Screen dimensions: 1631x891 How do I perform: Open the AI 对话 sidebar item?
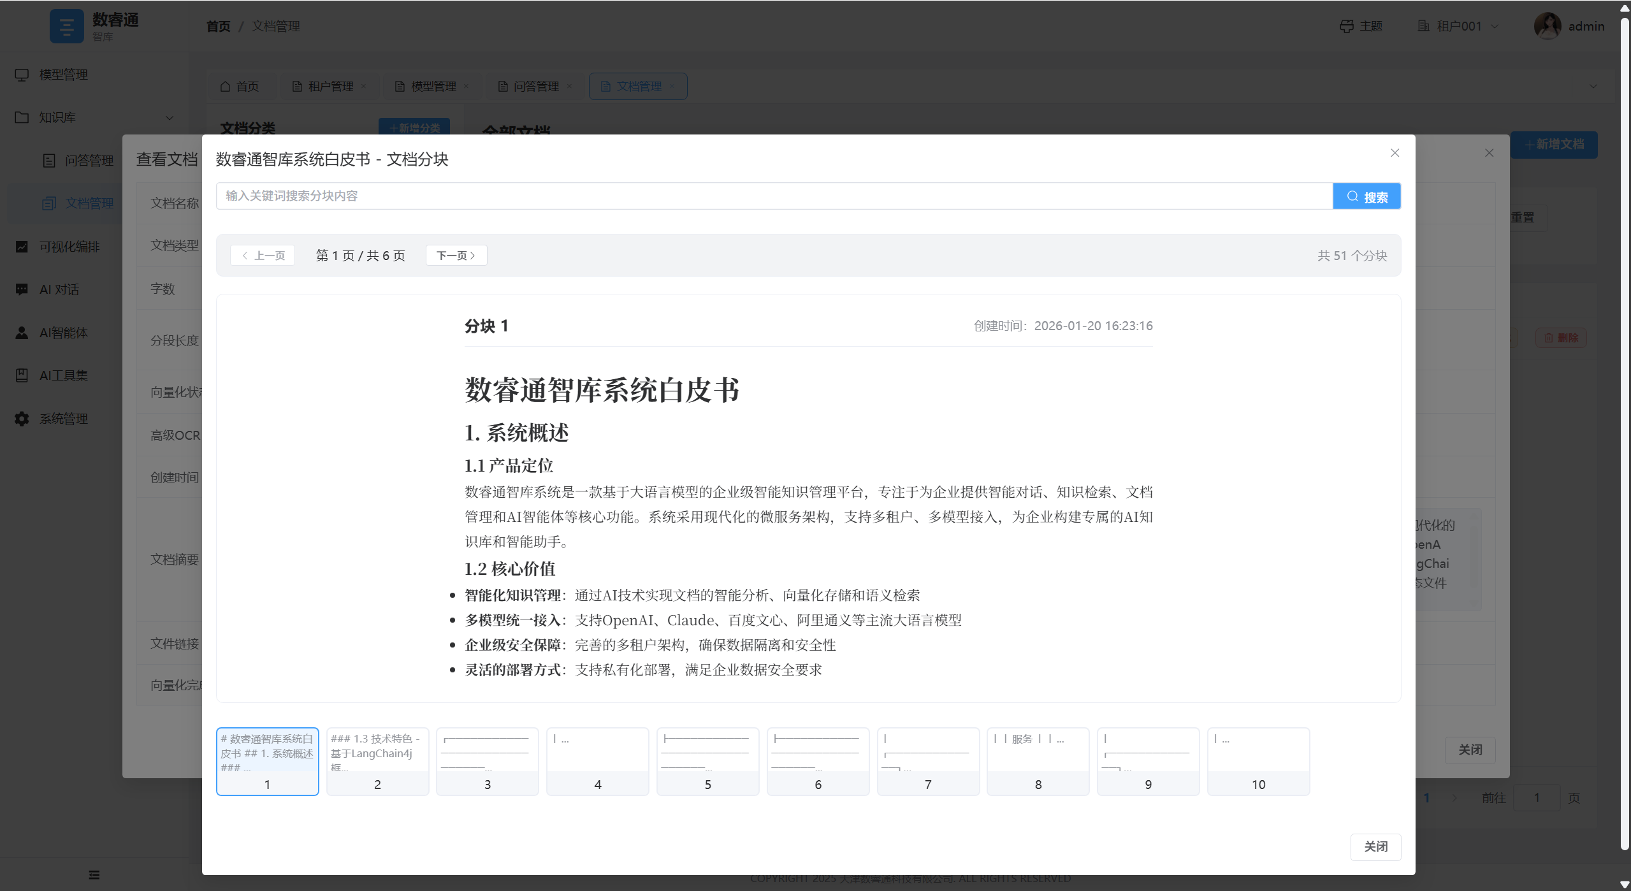[58, 289]
